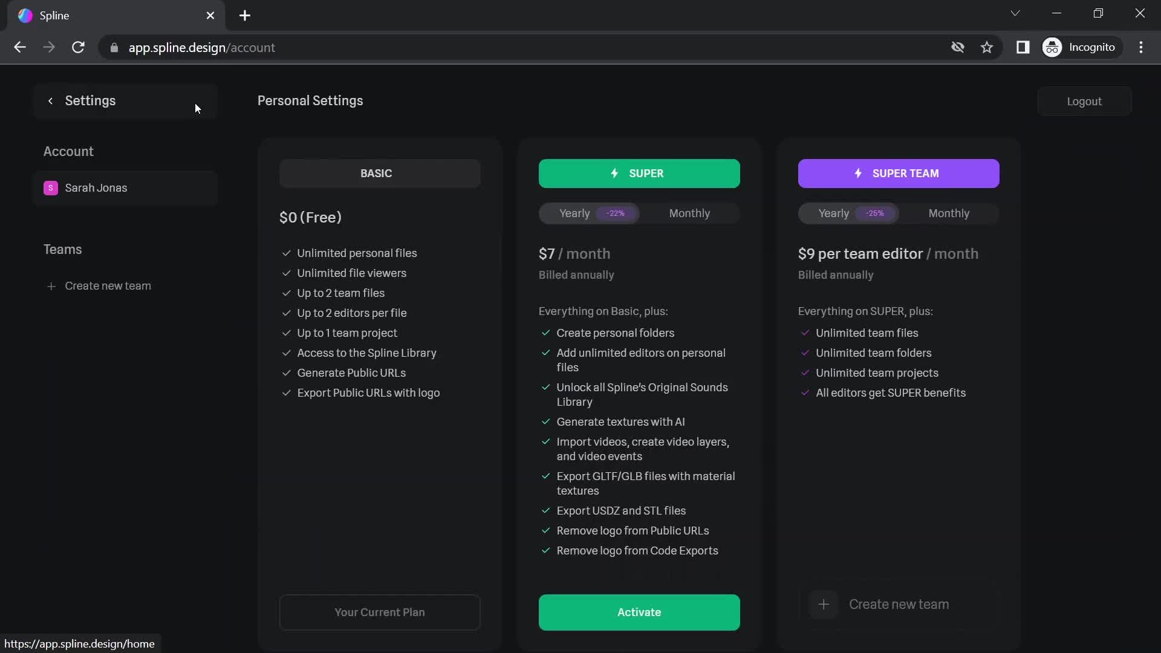Click the refresh page icon

78,47
